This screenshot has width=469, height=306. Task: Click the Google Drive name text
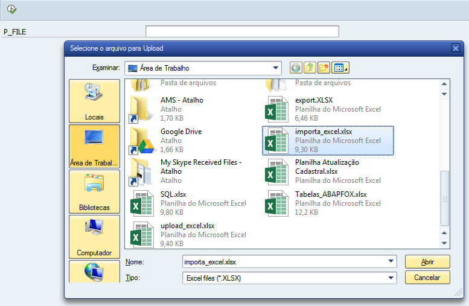coord(181,132)
